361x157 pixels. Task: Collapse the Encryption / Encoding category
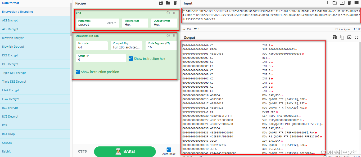[35, 12]
